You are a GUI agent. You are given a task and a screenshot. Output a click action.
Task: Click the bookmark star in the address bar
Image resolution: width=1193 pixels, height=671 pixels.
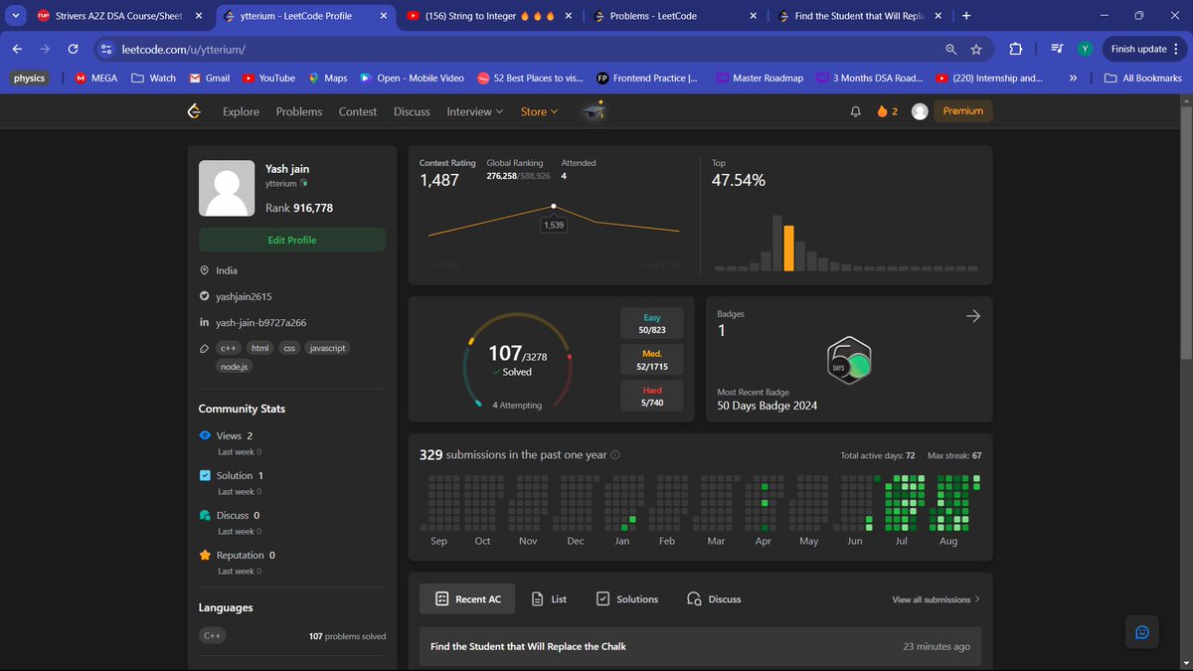[x=976, y=48]
